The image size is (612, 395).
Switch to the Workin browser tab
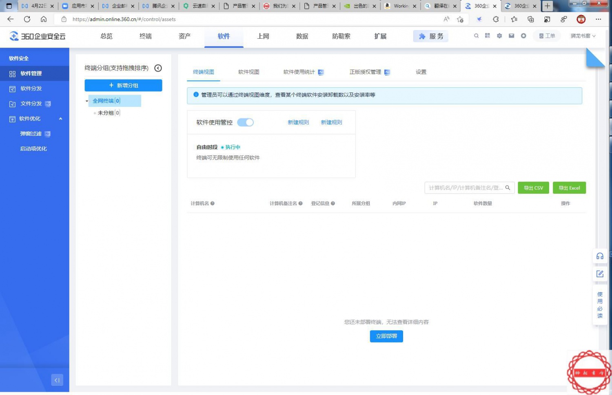click(x=400, y=6)
